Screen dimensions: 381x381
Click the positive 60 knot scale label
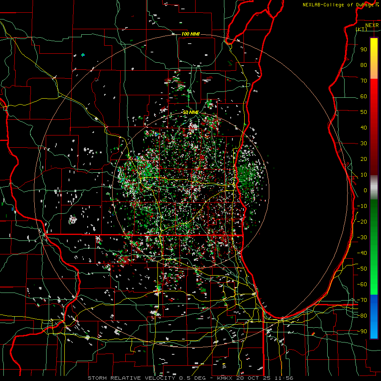(364, 96)
